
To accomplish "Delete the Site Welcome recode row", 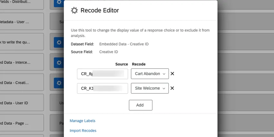I will pos(172,88).
